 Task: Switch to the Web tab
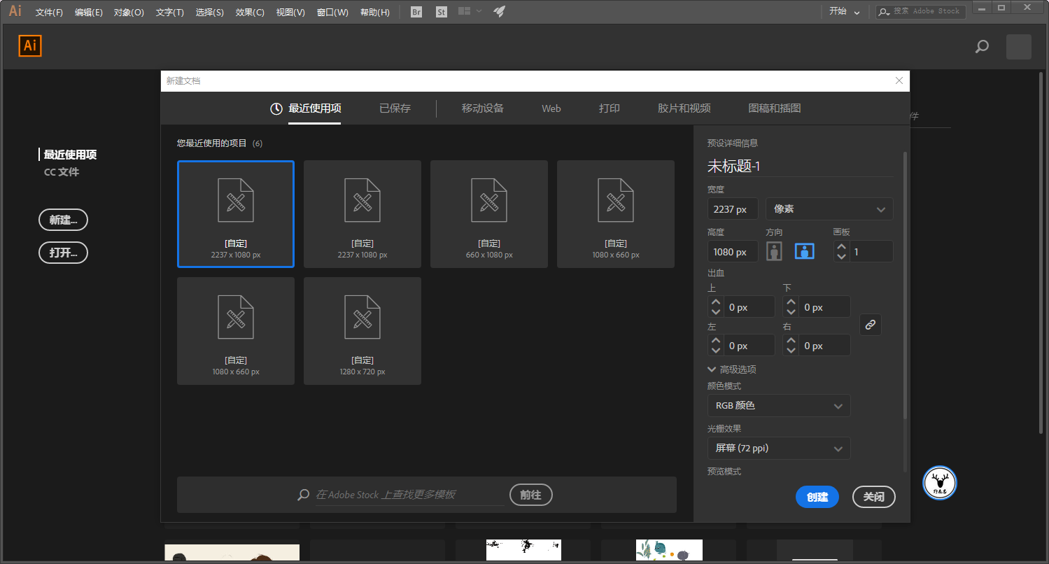point(551,108)
